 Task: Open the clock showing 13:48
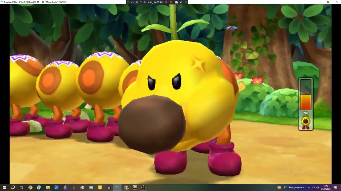pyautogui.click(x=326, y=188)
